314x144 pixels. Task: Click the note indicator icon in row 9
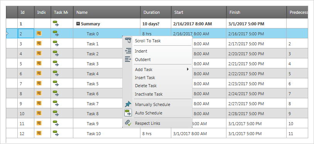39,103
